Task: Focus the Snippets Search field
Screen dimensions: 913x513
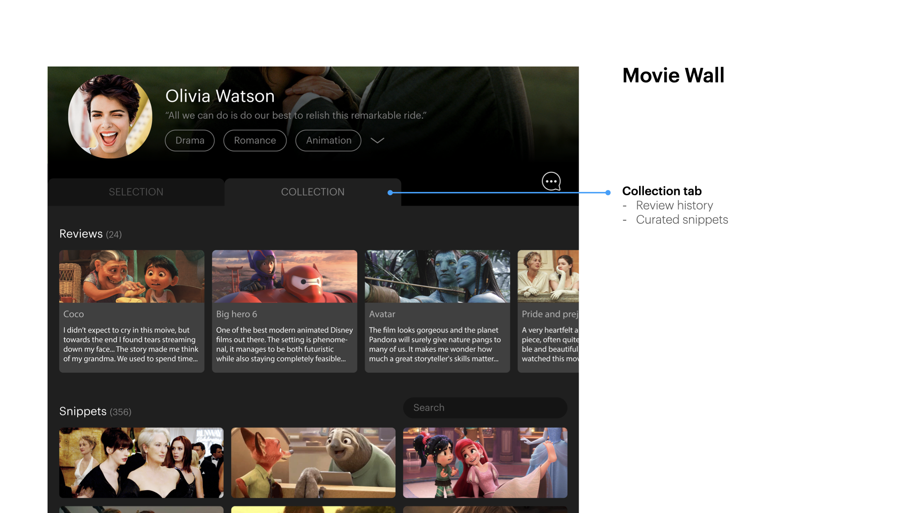Action: coord(485,408)
